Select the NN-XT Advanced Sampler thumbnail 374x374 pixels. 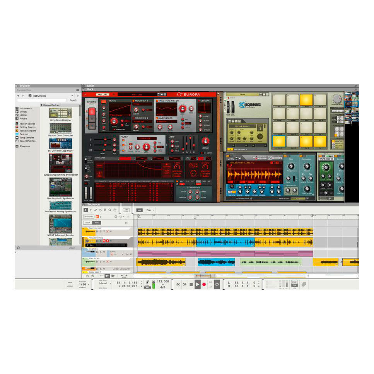click(61, 224)
